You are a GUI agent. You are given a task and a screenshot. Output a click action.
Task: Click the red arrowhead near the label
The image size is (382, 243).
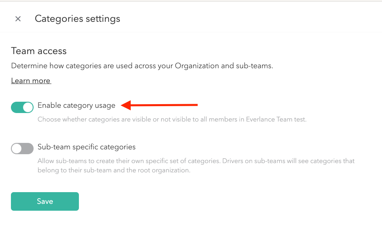point(126,105)
